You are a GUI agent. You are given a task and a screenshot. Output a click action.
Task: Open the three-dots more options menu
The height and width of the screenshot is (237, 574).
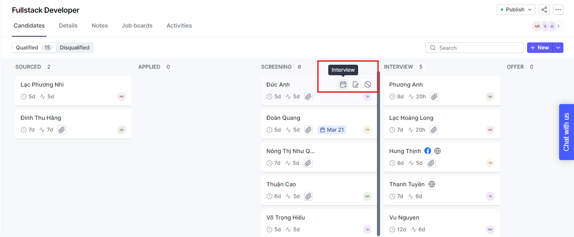(558, 10)
